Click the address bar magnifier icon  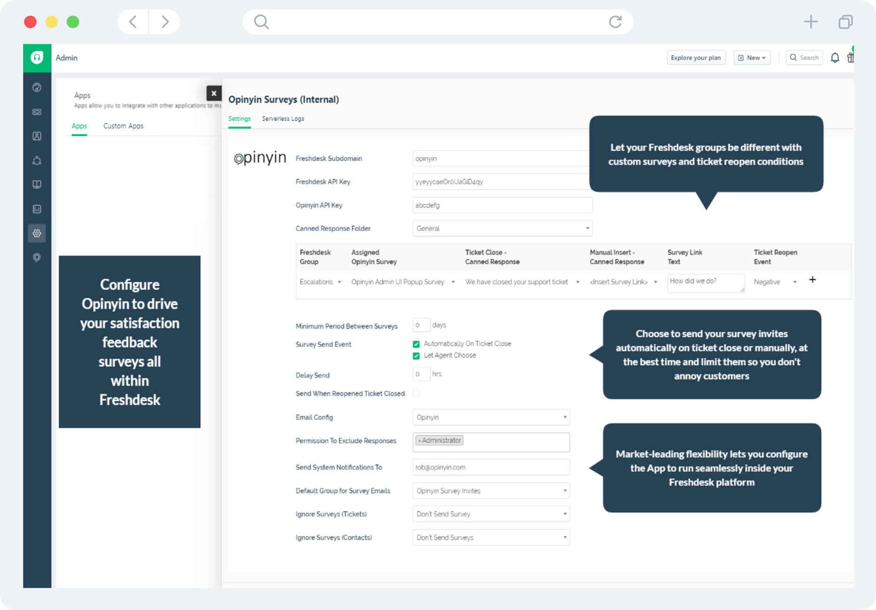[x=261, y=22]
